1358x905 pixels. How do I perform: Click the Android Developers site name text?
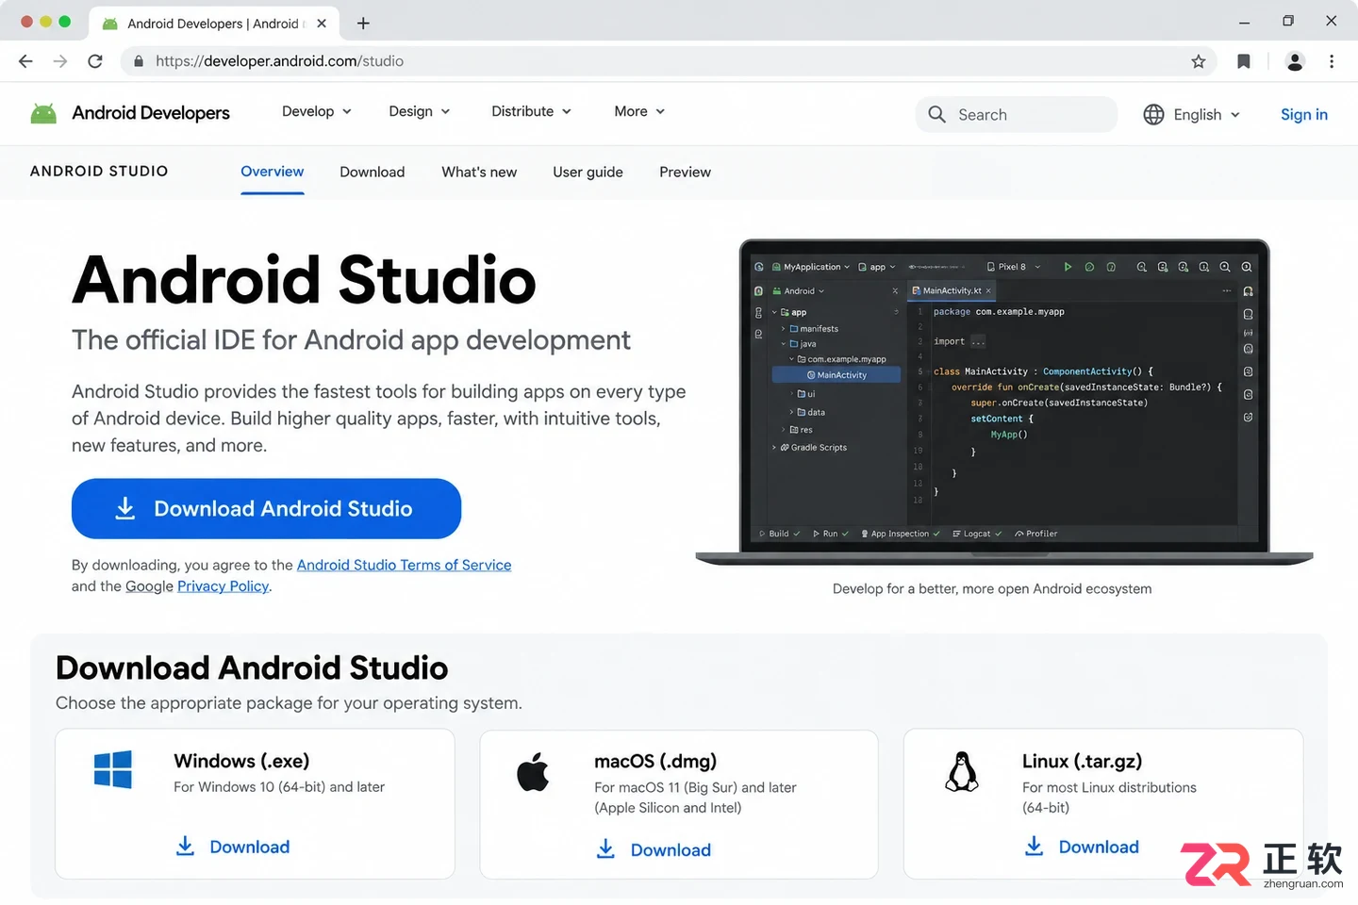[x=151, y=113]
